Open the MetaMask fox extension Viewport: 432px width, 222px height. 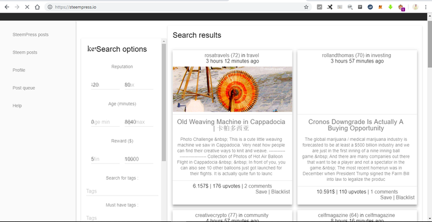(380, 7)
